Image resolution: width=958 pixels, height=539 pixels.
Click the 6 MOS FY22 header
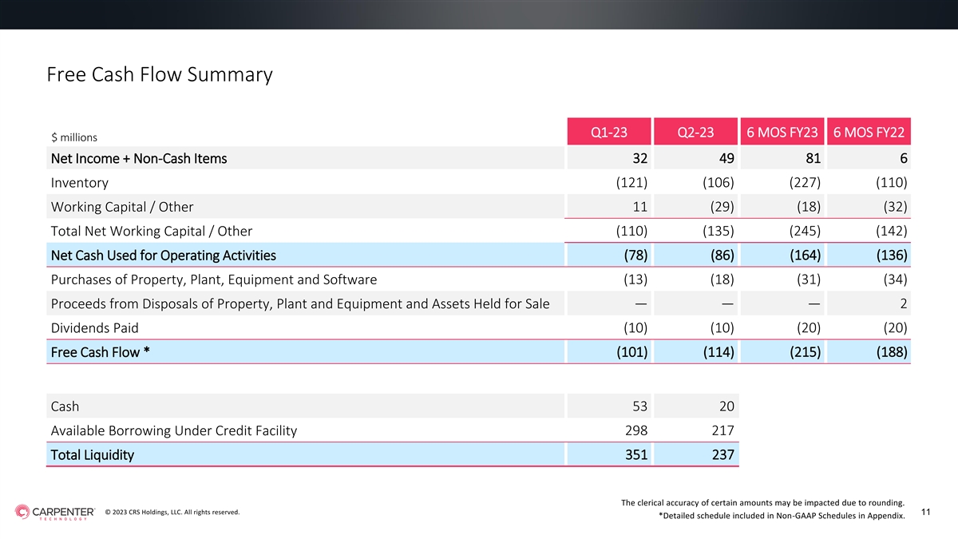tap(869, 132)
